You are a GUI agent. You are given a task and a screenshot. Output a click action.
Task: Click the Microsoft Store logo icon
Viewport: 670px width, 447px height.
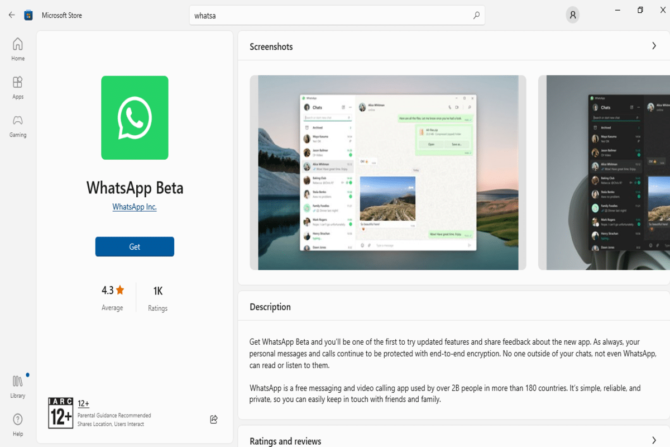point(28,15)
